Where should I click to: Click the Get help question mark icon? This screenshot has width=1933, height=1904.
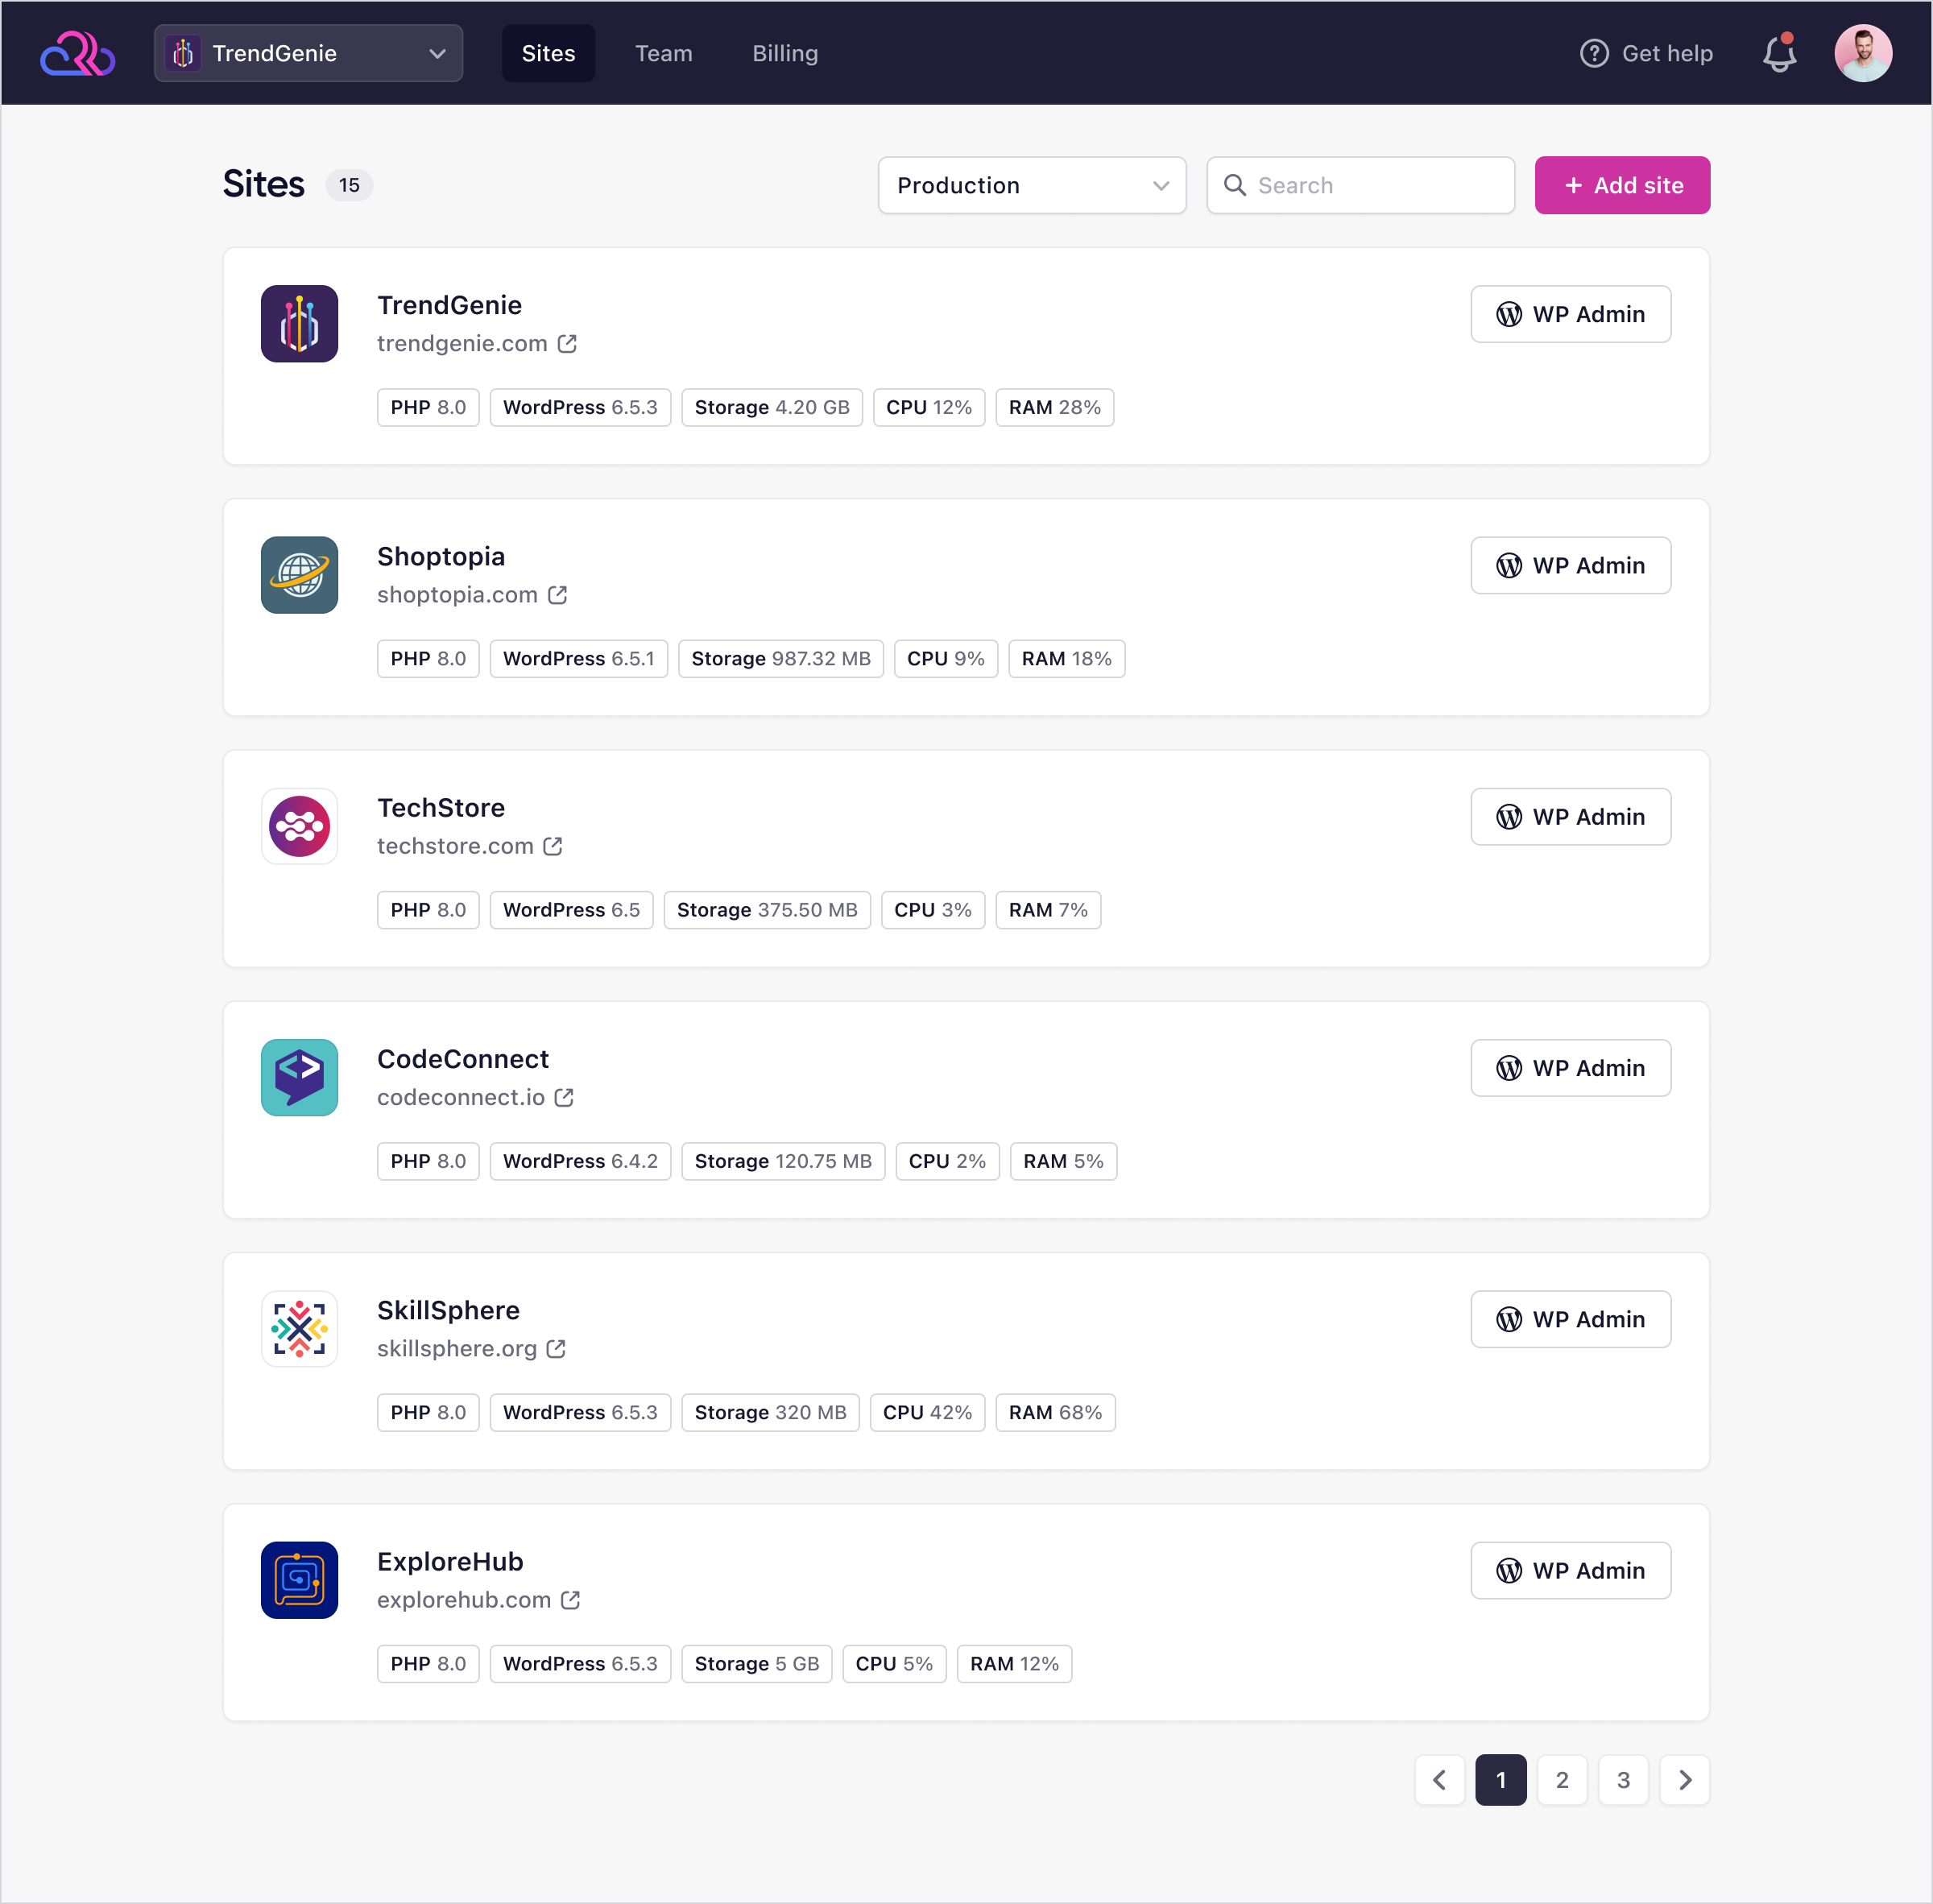[x=1593, y=53]
